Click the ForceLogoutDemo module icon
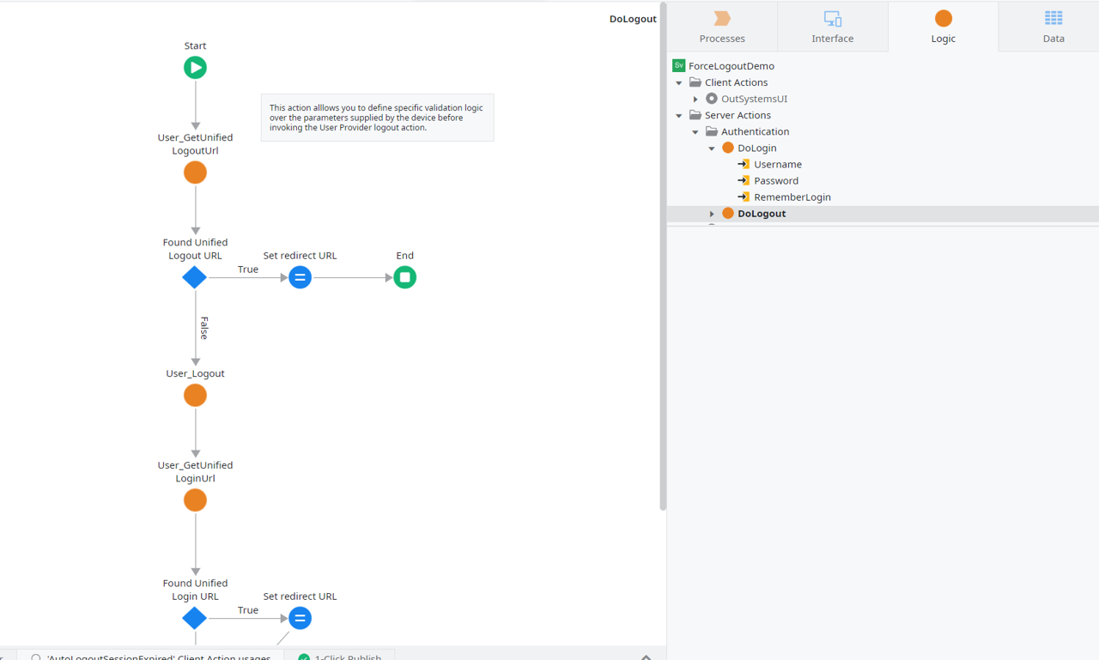 (678, 66)
